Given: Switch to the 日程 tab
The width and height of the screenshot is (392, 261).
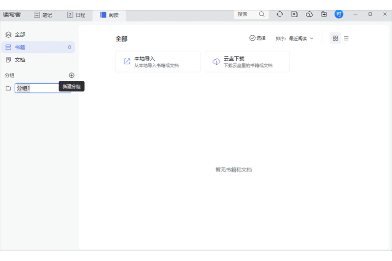Looking at the screenshot, I should (x=76, y=15).
